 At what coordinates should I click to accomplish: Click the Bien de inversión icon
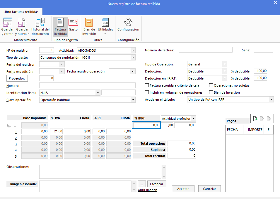click(x=89, y=26)
